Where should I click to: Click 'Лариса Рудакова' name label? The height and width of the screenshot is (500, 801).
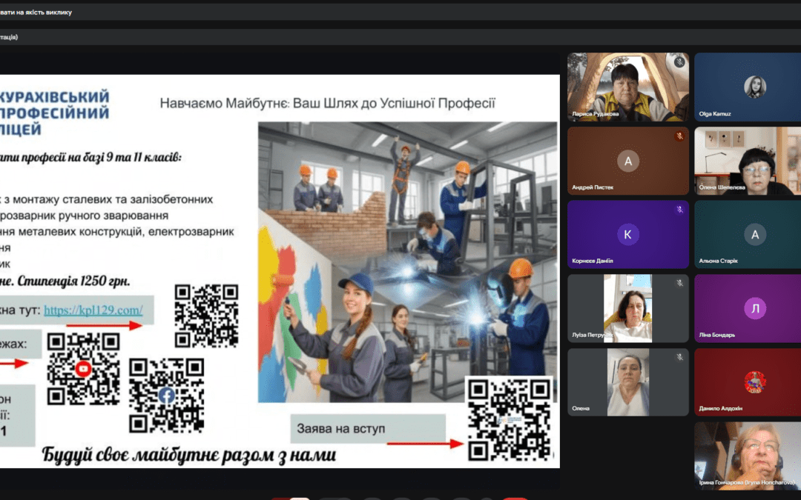point(595,114)
